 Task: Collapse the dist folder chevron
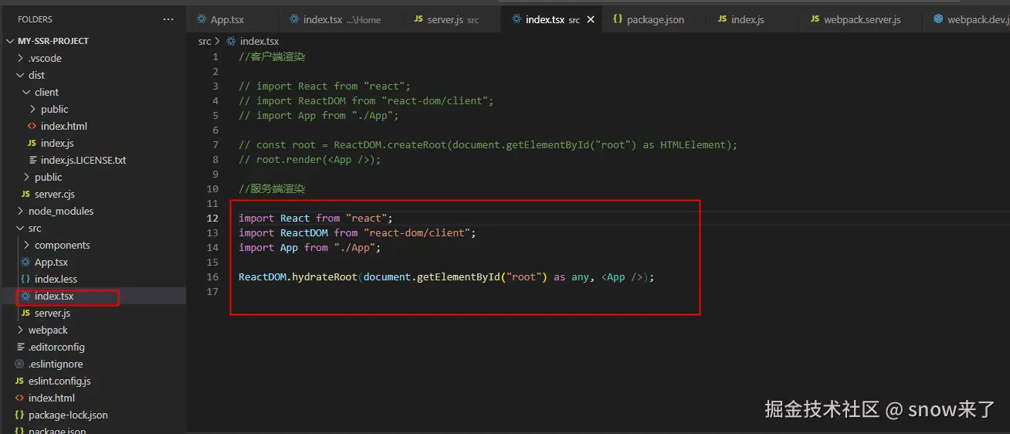click(20, 75)
